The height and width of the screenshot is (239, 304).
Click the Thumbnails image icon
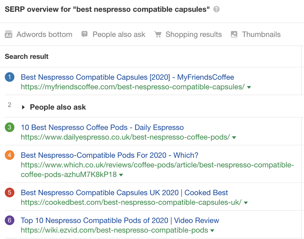coord(234,35)
